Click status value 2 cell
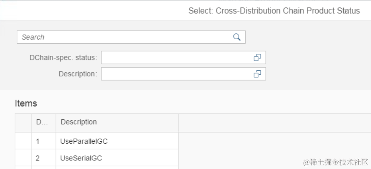 coord(43,158)
